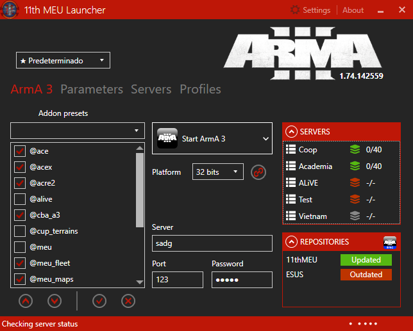
Task: Uncheck the @ace addon
Action: pyautogui.click(x=20, y=151)
